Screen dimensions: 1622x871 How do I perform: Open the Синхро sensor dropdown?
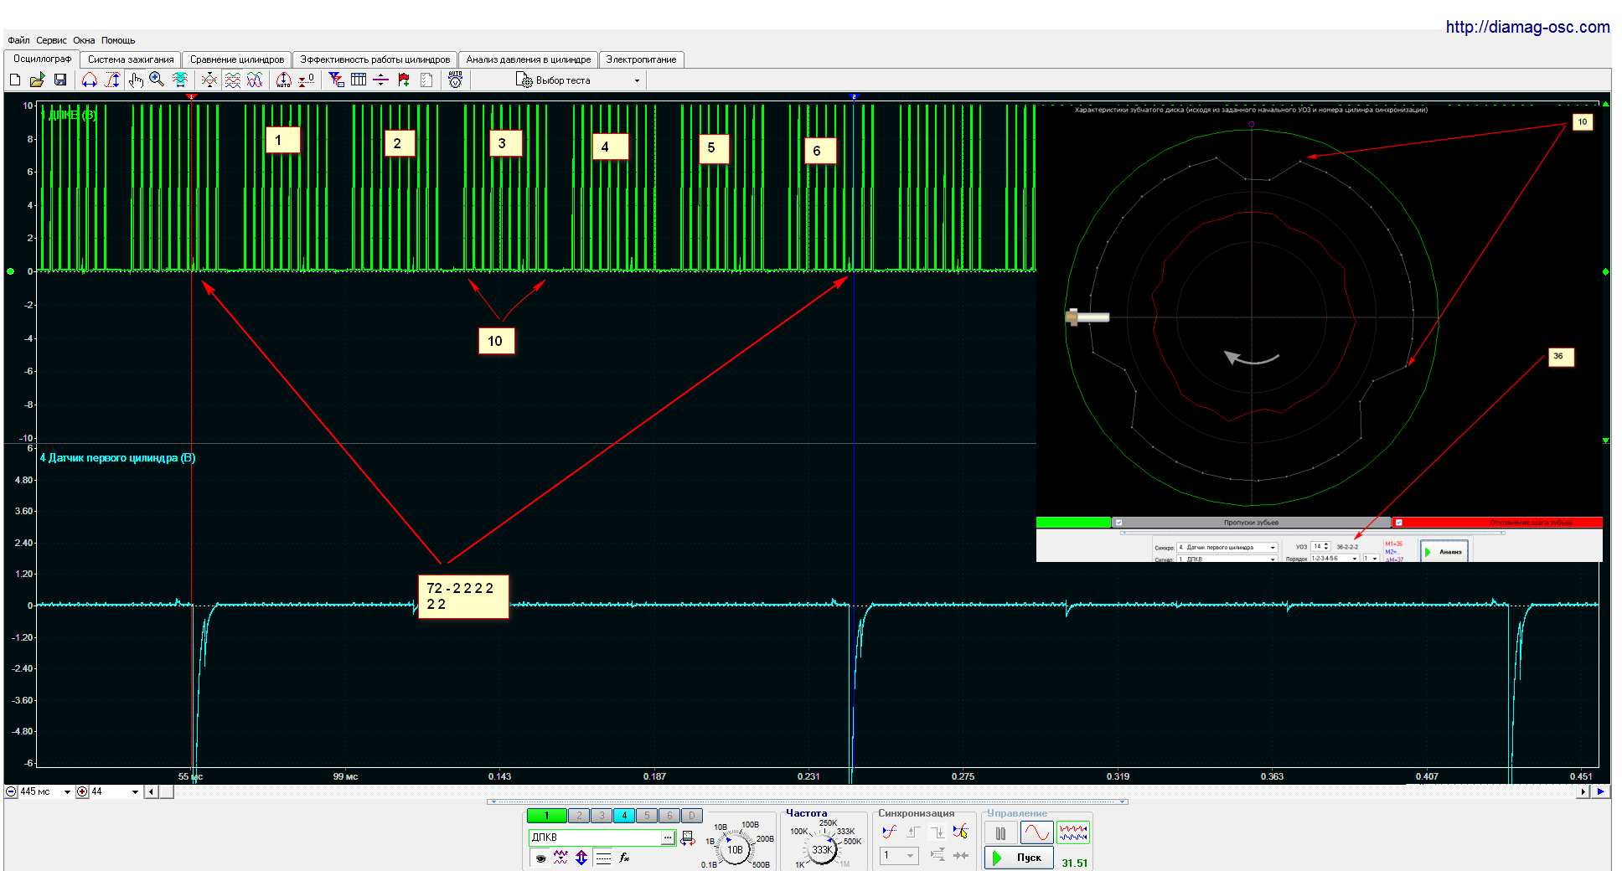pos(1227,548)
